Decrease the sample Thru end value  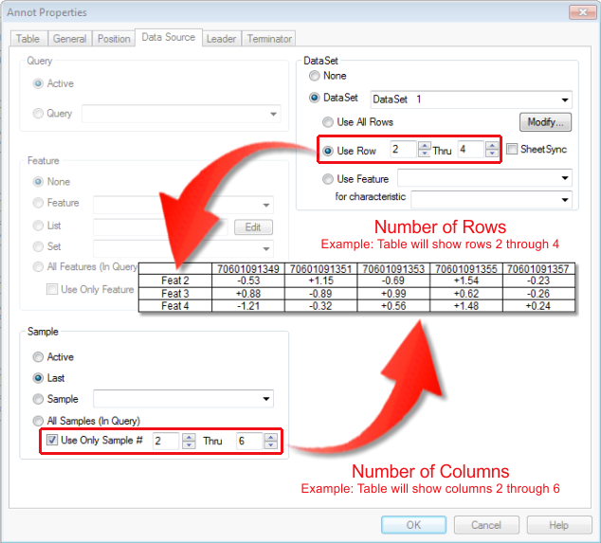[x=270, y=445]
